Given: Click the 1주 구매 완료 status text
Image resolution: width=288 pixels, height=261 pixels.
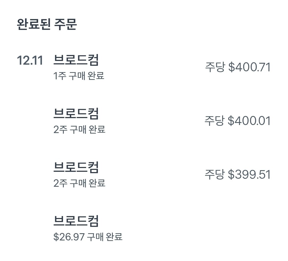Looking at the screenshot, I should [x=79, y=76].
